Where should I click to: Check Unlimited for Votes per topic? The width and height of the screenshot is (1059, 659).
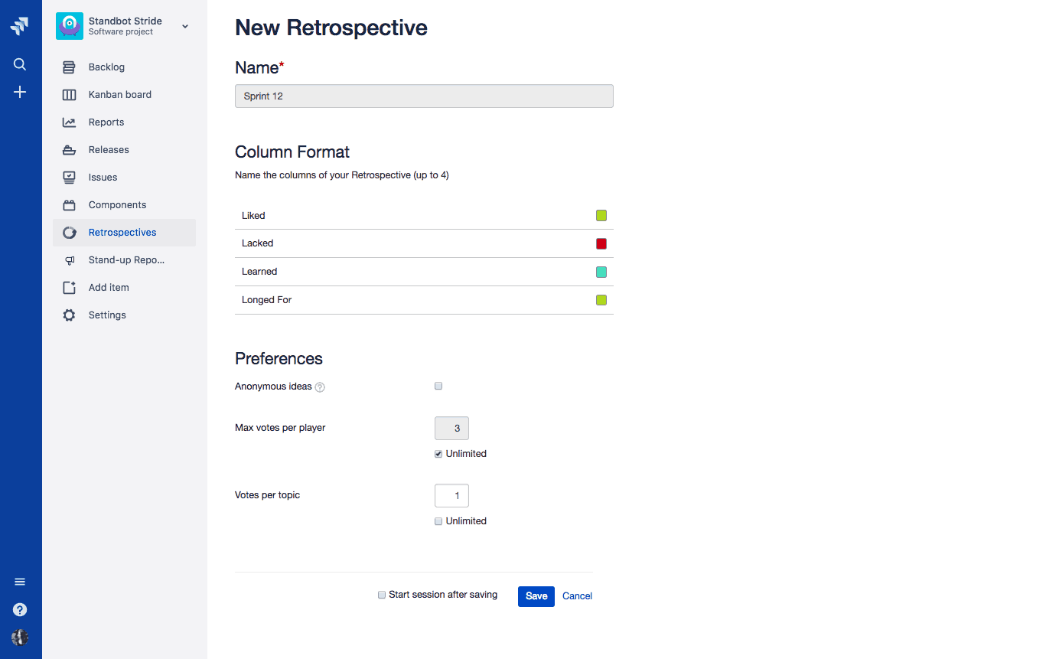438,520
